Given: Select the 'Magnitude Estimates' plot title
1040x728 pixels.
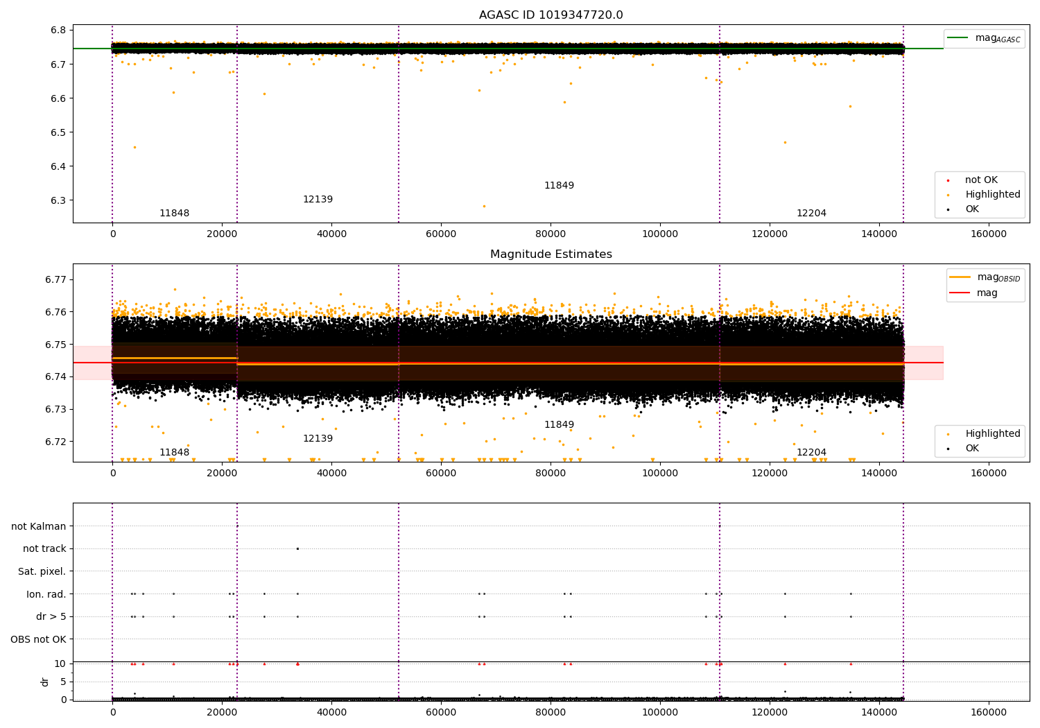Looking at the screenshot, I should tap(551, 254).
